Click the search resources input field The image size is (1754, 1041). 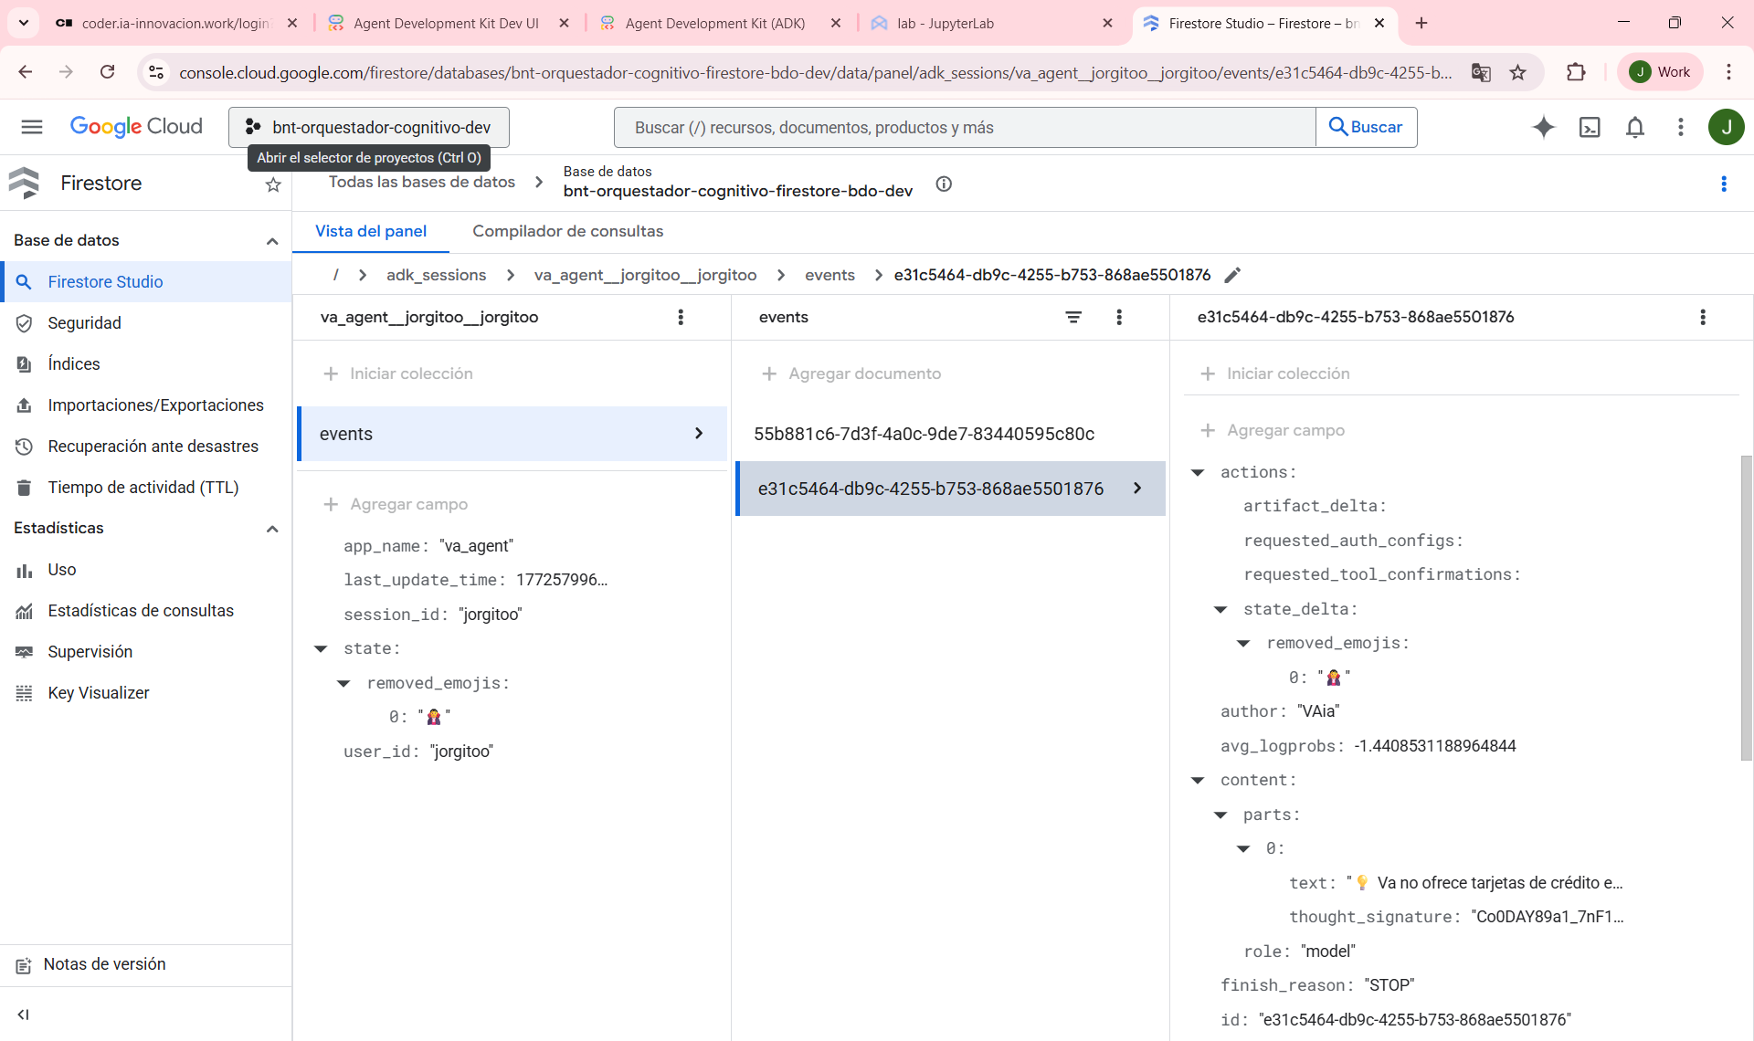[964, 127]
